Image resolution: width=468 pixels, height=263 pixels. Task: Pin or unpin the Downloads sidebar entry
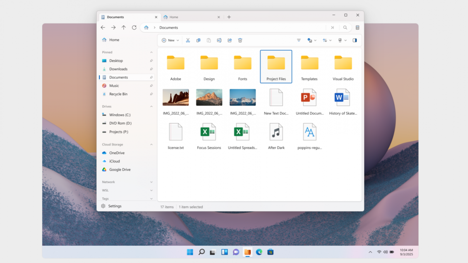coord(151,69)
